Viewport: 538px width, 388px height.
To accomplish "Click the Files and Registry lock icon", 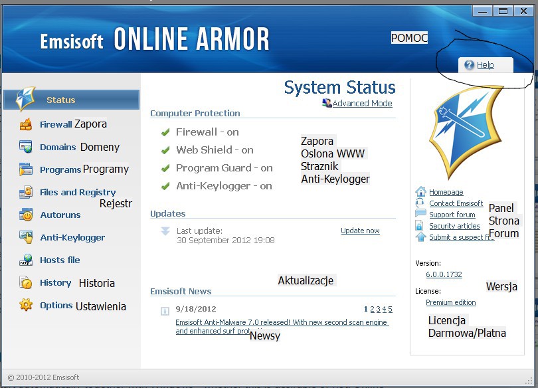I will click(x=26, y=192).
